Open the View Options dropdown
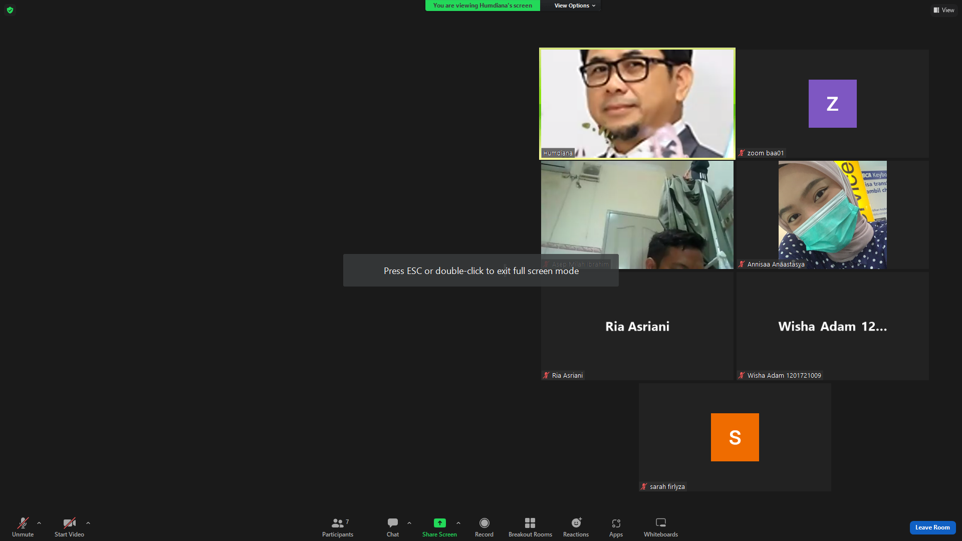Screen dimensions: 962x541 [575, 6]
